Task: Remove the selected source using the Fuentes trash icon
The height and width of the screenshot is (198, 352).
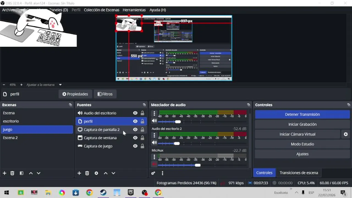Action: point(87,173)
